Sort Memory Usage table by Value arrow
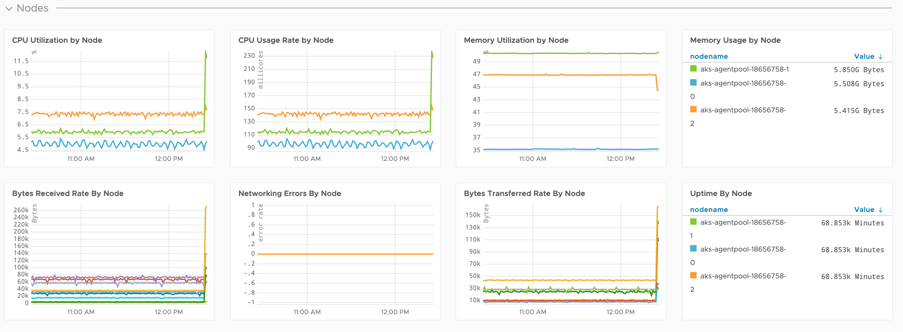The height and width of the screenshot is (332, 903). [x=881, y=57]
